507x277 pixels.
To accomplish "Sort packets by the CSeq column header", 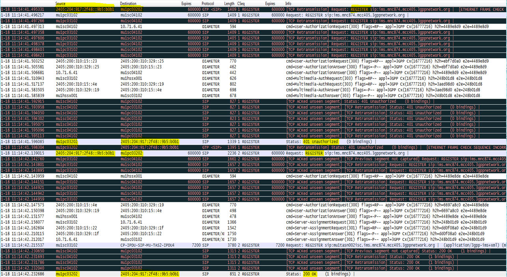I will coord(242,3).
